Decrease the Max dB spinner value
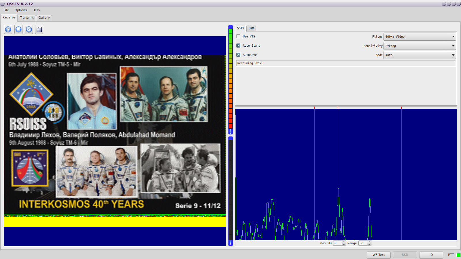 (344, 245)
